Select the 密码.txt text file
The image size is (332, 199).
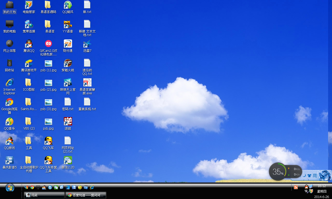point(68,102)
